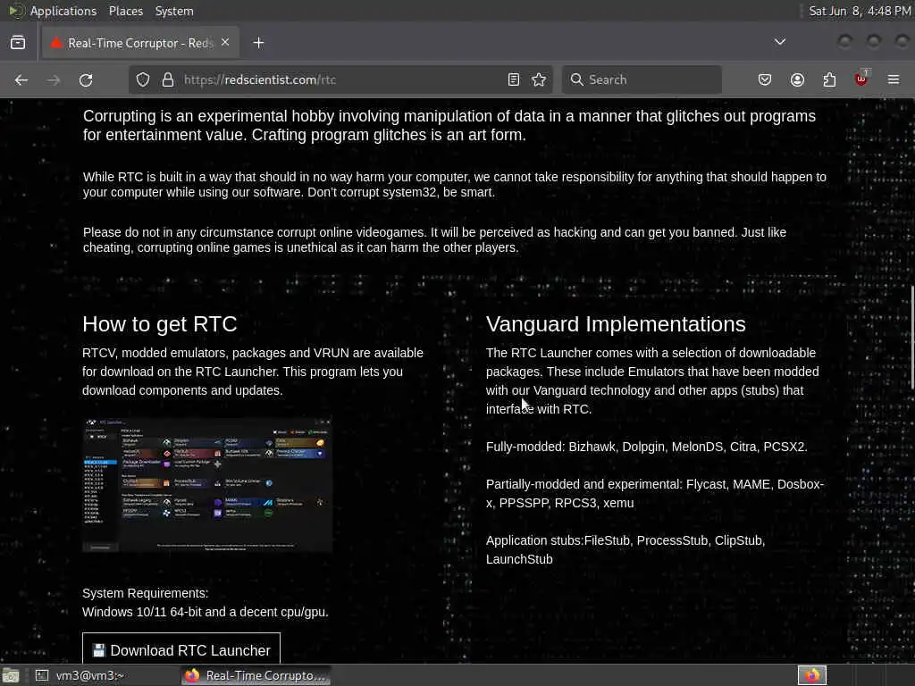Click the Corrupting is an experimental hobby paragraph

(x=449, y=125)
